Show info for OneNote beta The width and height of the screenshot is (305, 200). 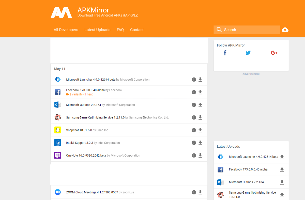[x=194, y=155]
